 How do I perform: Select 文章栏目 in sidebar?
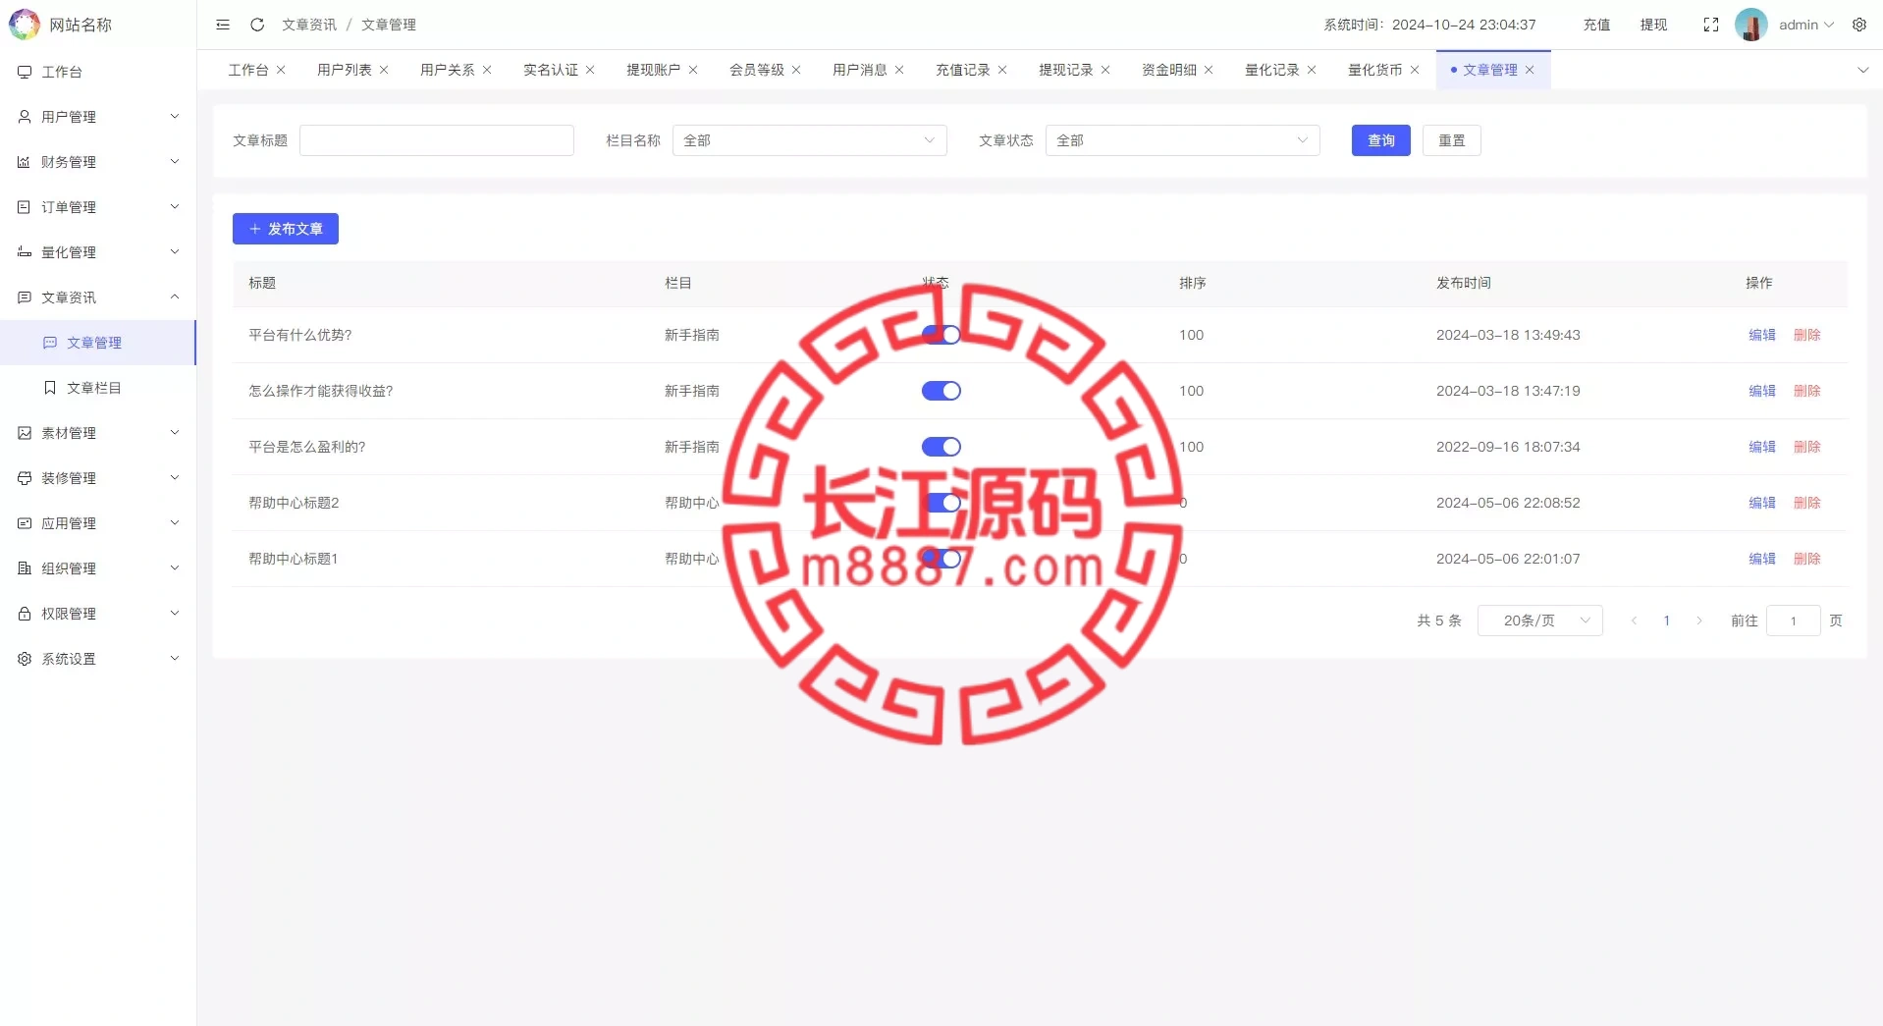click(98, 388)
